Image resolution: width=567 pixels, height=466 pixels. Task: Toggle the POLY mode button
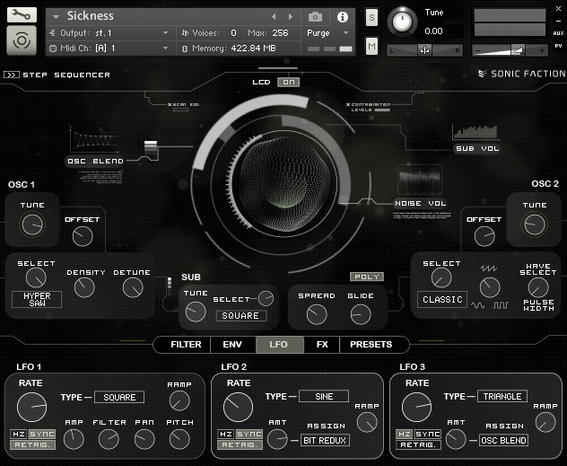pyautogui.click(x=367, y=277)
